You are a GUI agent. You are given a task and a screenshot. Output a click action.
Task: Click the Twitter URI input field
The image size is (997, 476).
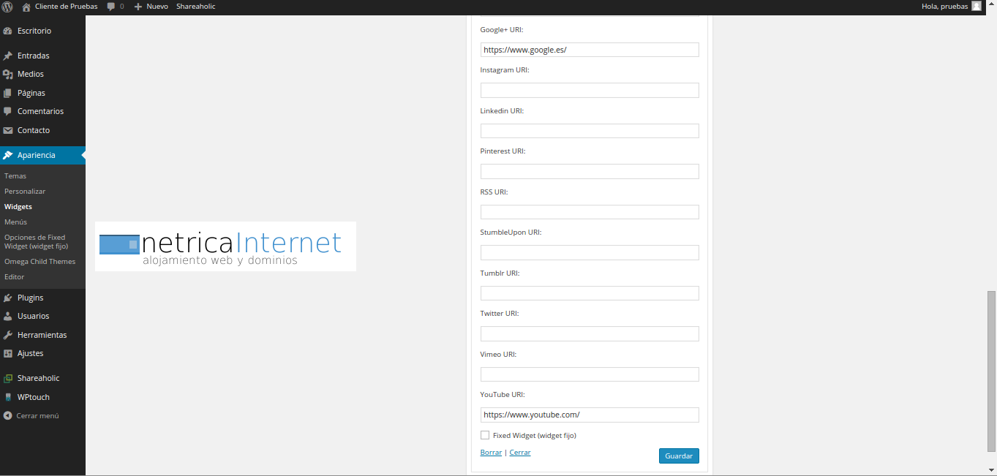[590, 333]
